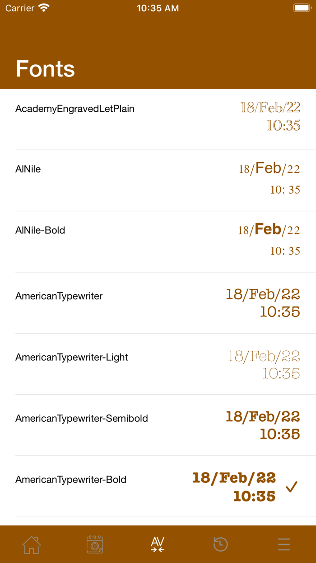Open the calendar date format tab
Image resolution: width=316 pixels, height=563 pixels.
(95, 544)
